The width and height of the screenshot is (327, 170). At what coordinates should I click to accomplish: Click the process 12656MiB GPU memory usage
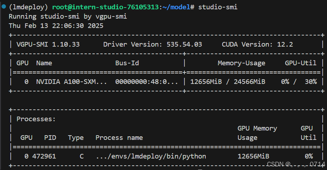[253, 156]
